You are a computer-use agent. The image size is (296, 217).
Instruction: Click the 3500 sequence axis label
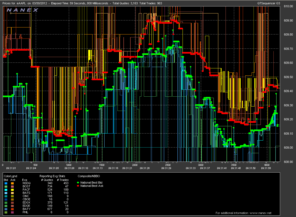point(234,165)
